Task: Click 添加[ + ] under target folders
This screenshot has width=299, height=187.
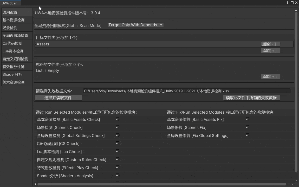Action: tap(270, 51)
